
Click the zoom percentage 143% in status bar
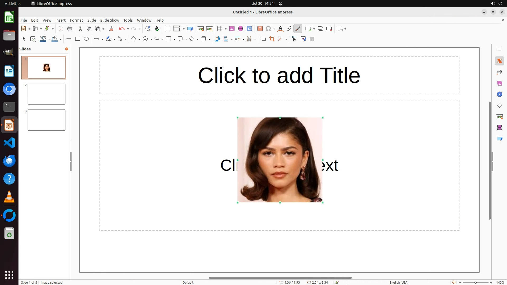(500, 282)
